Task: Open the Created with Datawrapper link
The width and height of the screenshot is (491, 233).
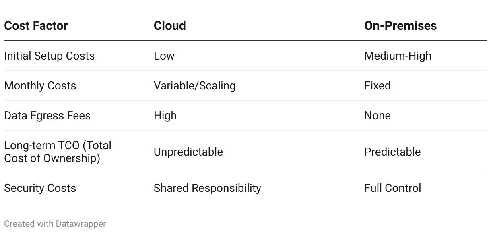Action: coord(55,223)
